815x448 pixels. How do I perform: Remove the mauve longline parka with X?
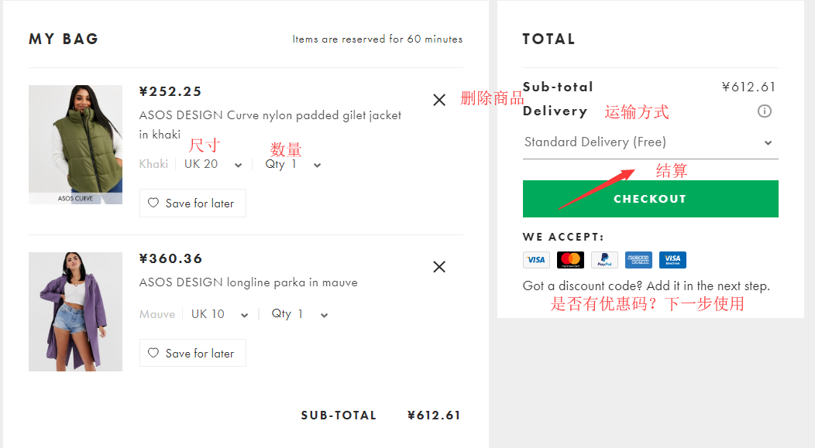click(439, 267)
